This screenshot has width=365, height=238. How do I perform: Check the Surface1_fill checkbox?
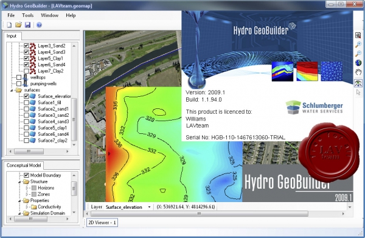(x=26, y=102)
